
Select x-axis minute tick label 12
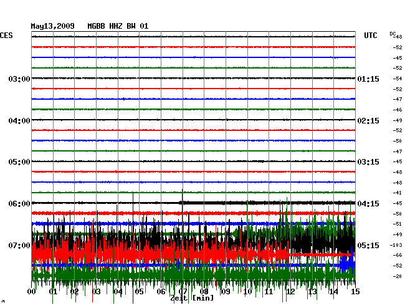click(290, 292)
